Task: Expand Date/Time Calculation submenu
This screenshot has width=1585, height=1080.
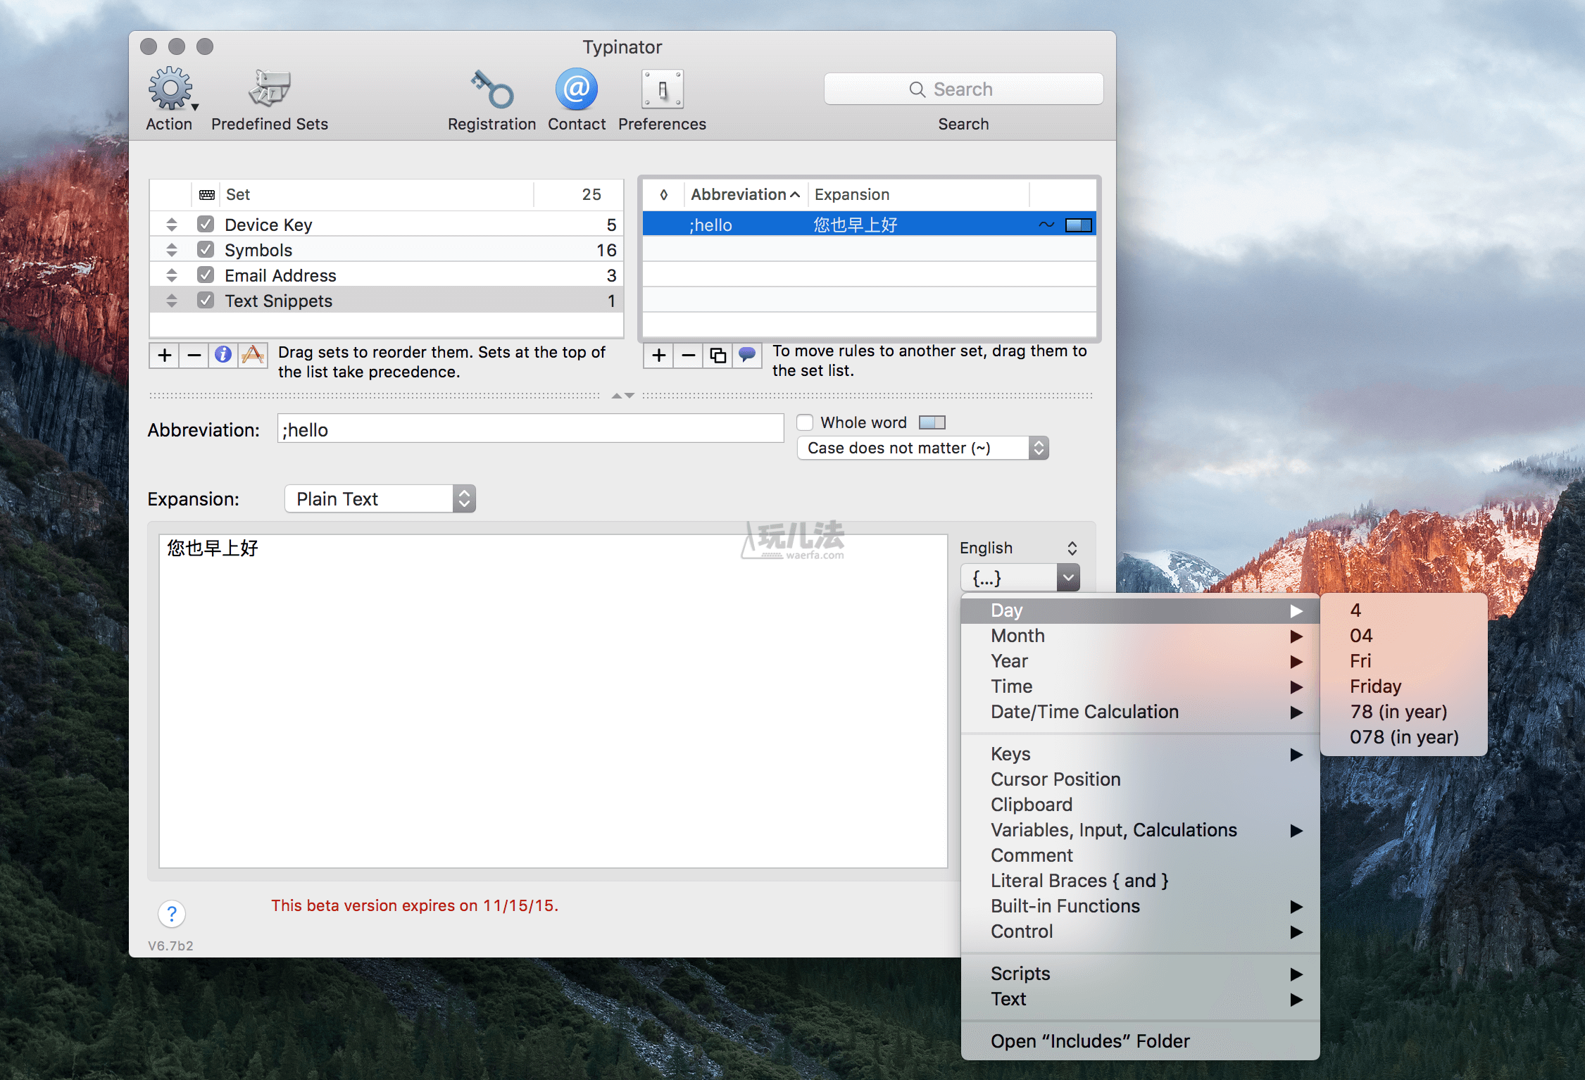Action: tap(1140, 712)
